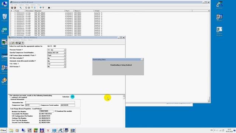
Task: Click Portmon vertical scrollbar down arrow
Action: tap(209, 101)
